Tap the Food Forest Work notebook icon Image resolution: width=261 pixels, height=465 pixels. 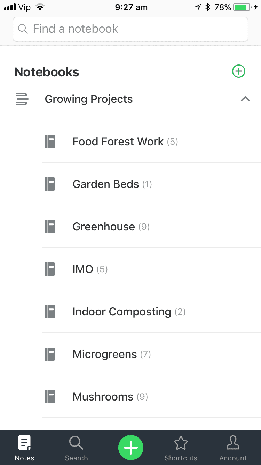[x=50, y=142]
